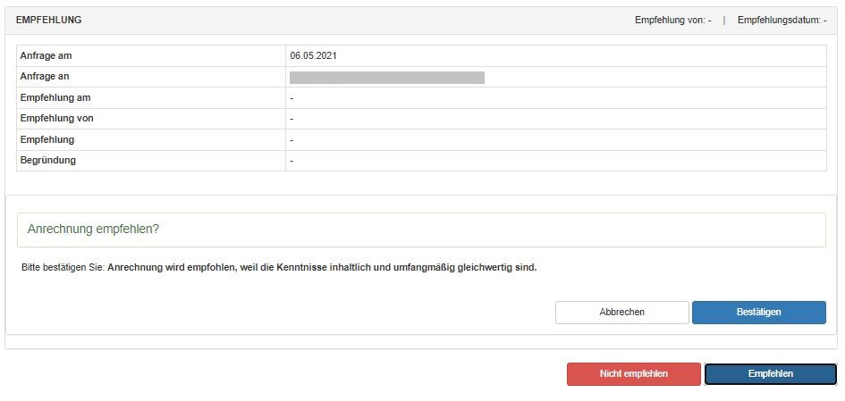
Task: Click the date value 06.05.2021
Action: 313,55
